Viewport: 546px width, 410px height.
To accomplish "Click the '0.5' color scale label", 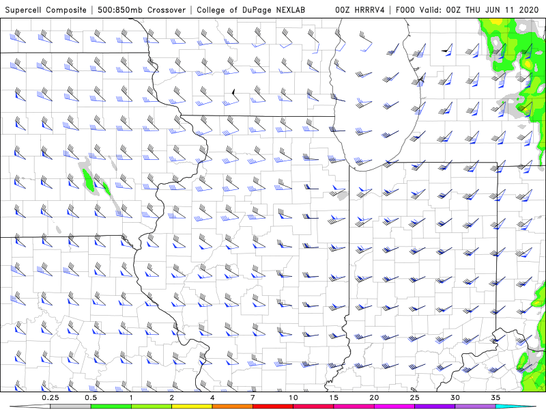I will tap(91, 398).
